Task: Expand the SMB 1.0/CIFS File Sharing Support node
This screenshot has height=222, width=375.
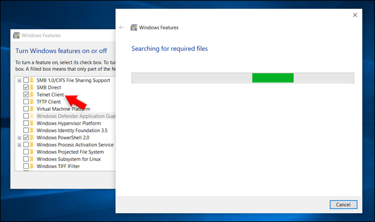Action: [x=19, y=80]
